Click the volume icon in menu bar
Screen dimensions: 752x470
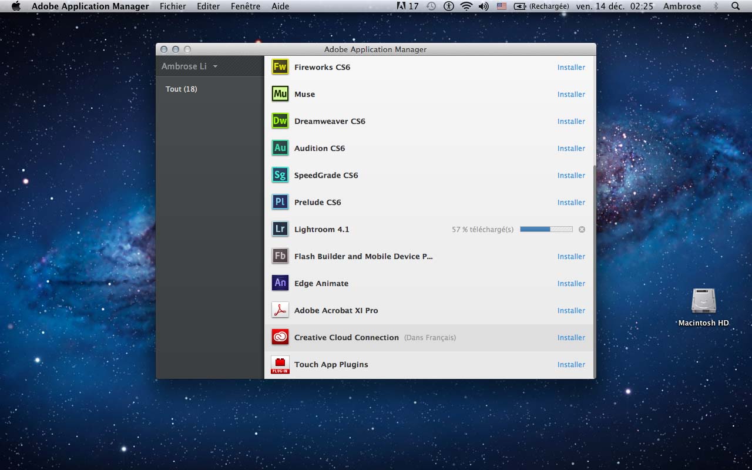point(484,6)
